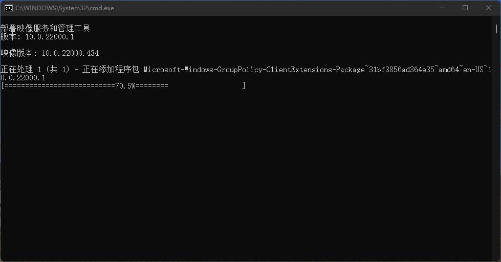Image resolution: width=501 pixels, height=262 pixels.
Task: Click the 部署映像服务和管理工具 heading line
Action: 46,28
